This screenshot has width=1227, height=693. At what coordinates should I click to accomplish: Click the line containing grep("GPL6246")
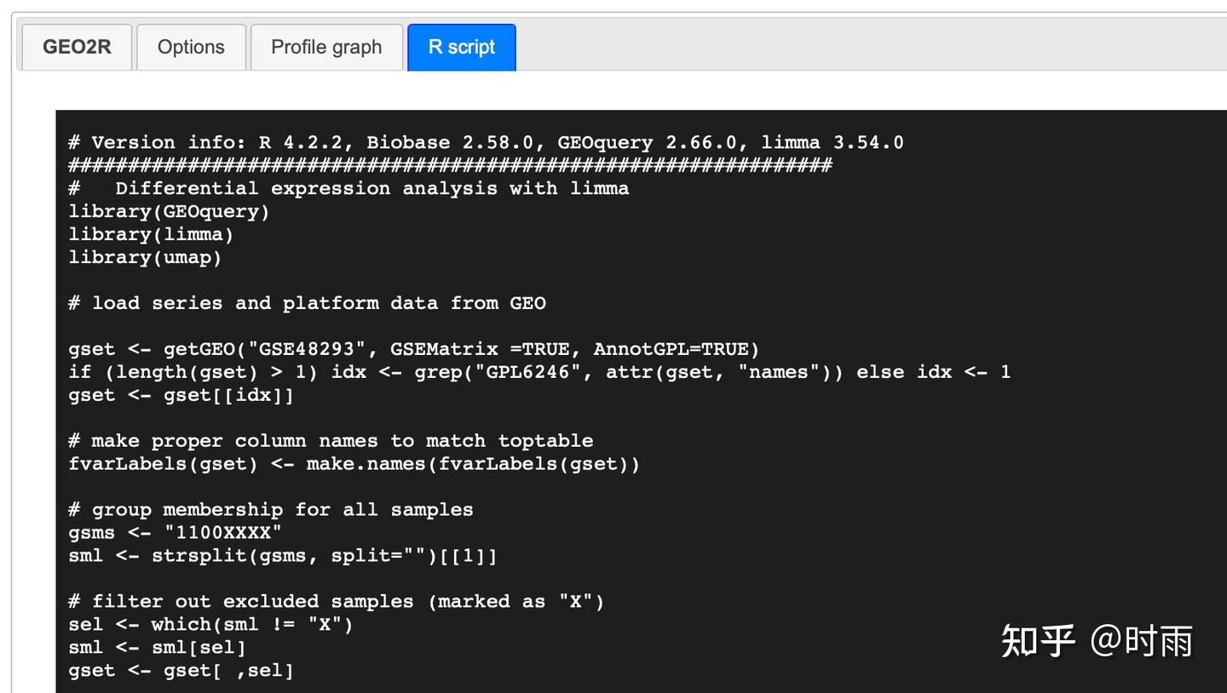pyautogui.click(x=539, y=372)
